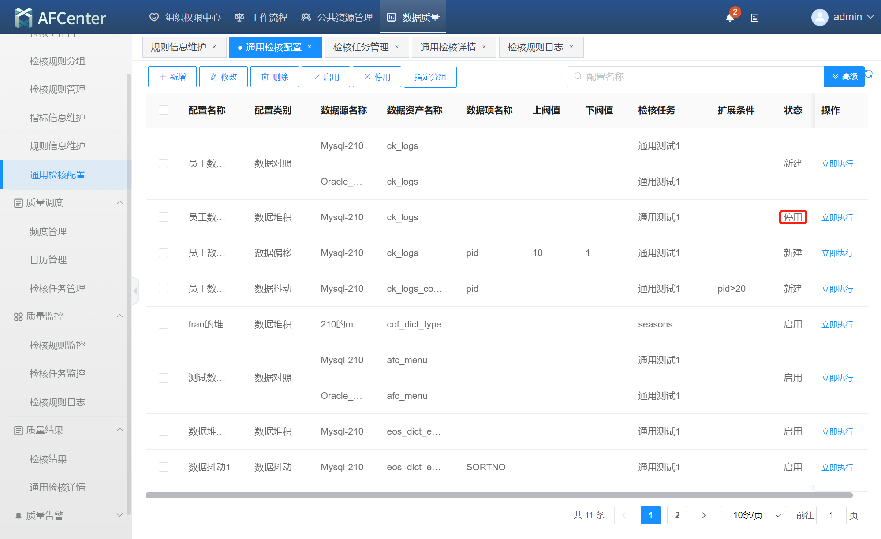
Task: Click 立即执行 link for seasons row
Action: [x=837, y=325]
